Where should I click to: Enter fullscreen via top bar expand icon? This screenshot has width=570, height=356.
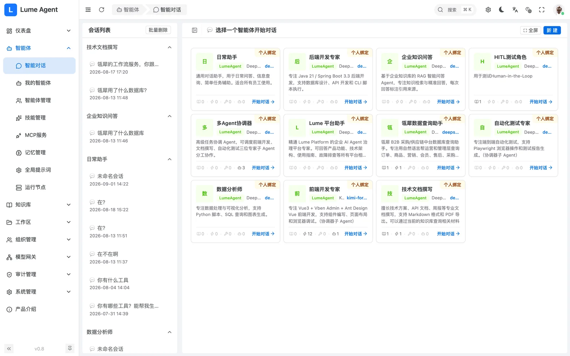tap(541, 10)
